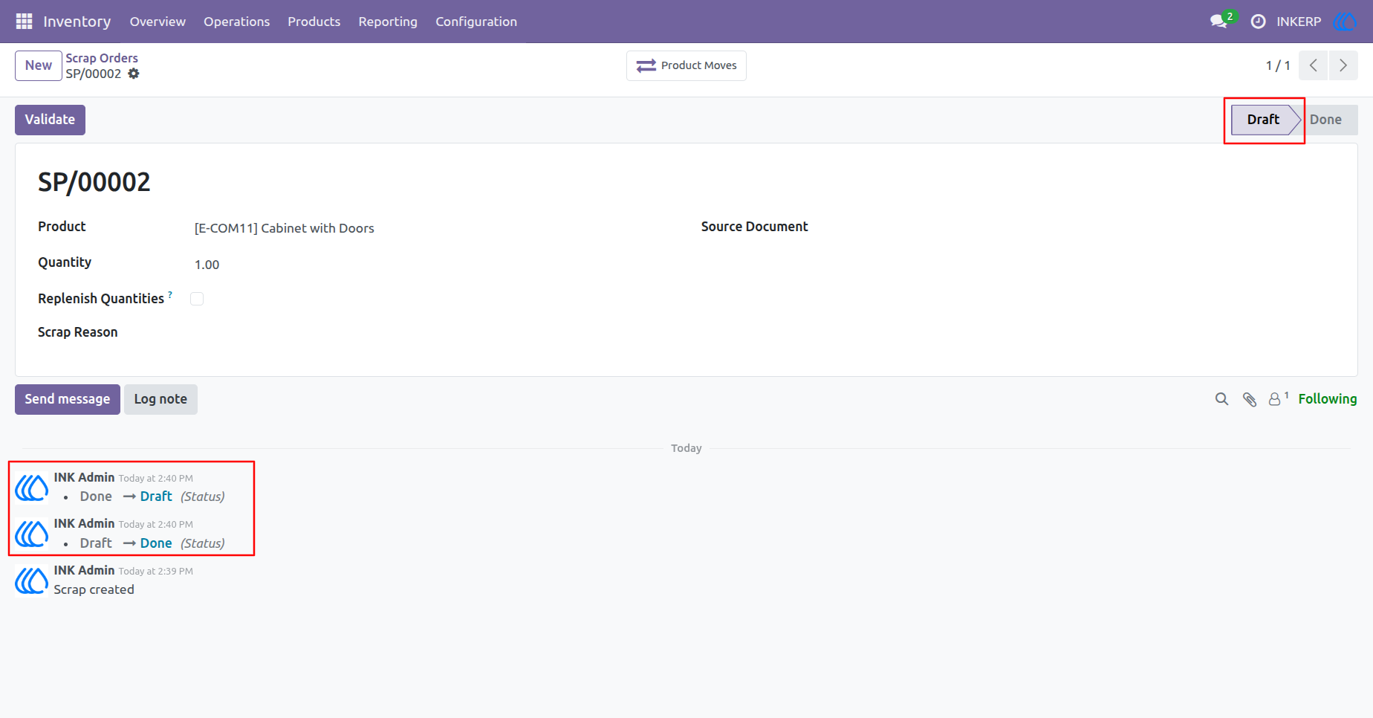The width and height of the screenshot is (1373, 718).
Task: Click the Source Document field label
Action: (754, 227)
